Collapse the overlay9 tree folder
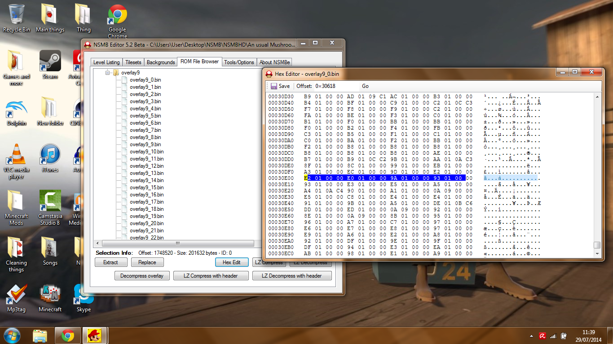 tap(108, 73)
